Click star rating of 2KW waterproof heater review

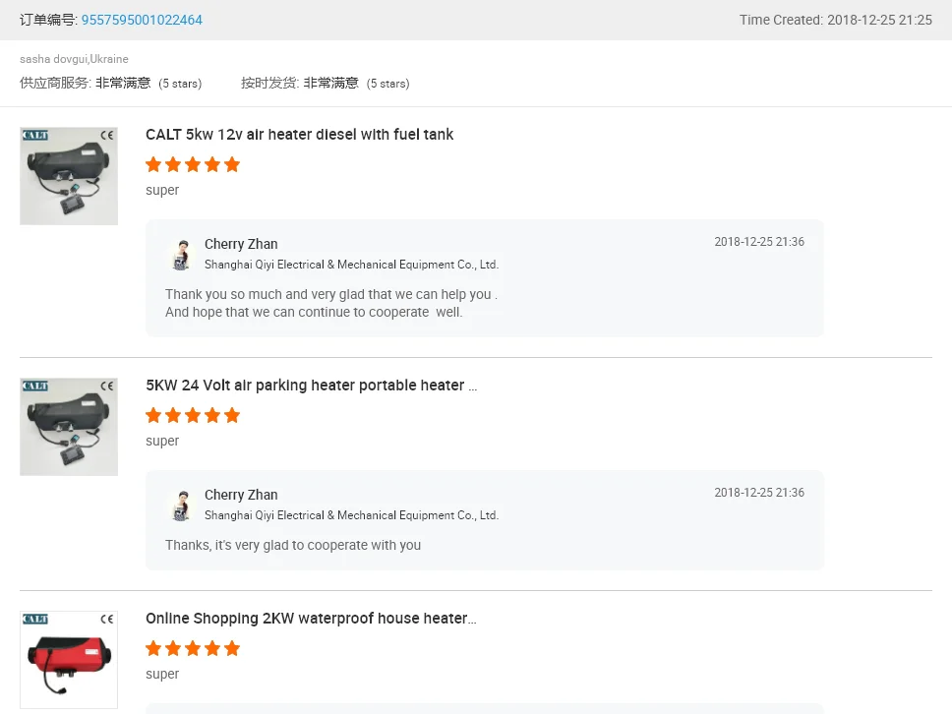coord(193,648)
